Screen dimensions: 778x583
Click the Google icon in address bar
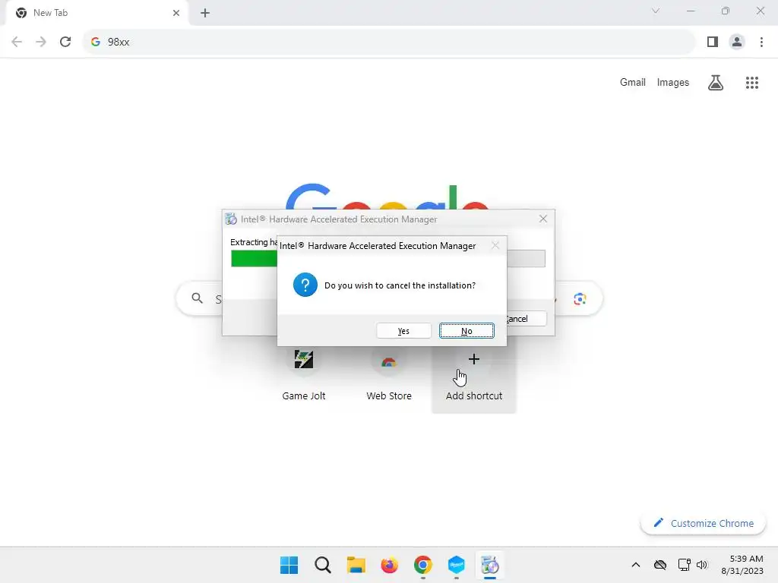(x=96, y=42)
